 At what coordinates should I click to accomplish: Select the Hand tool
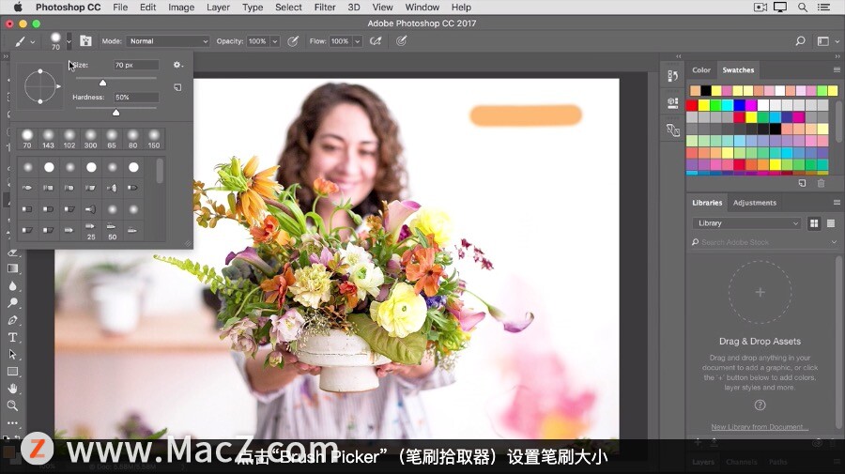pos(13,389)
